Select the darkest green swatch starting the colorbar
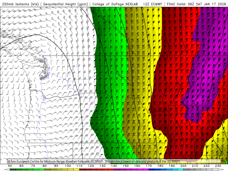The image size is (228, 171). tap(13, 169)
